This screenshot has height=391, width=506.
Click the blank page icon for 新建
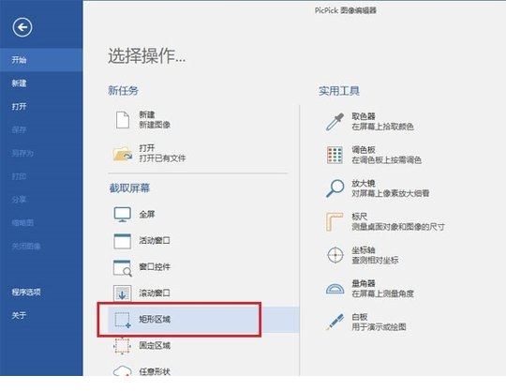[x=123, y=120]
